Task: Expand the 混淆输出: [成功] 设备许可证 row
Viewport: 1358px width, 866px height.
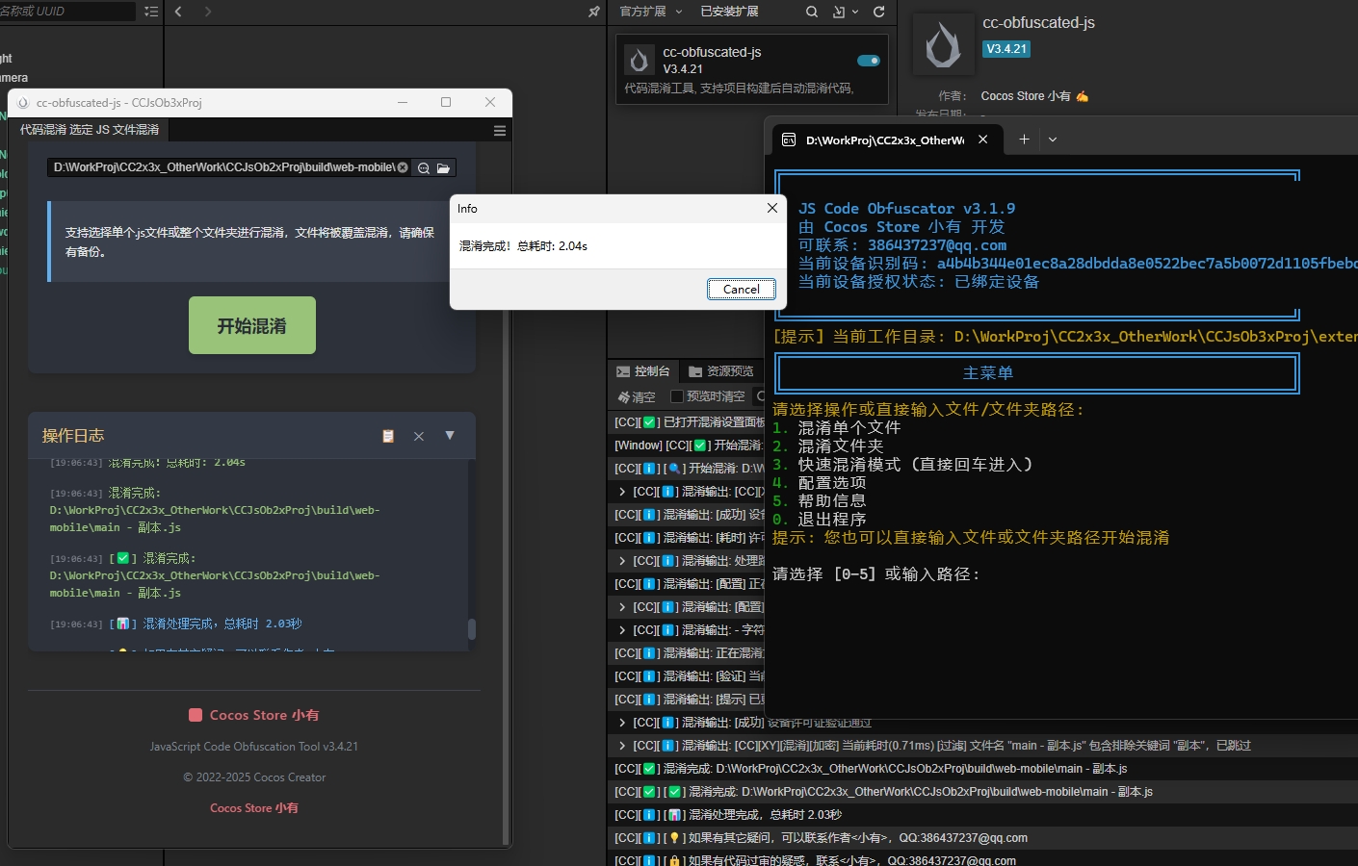Action: point(622,723)
